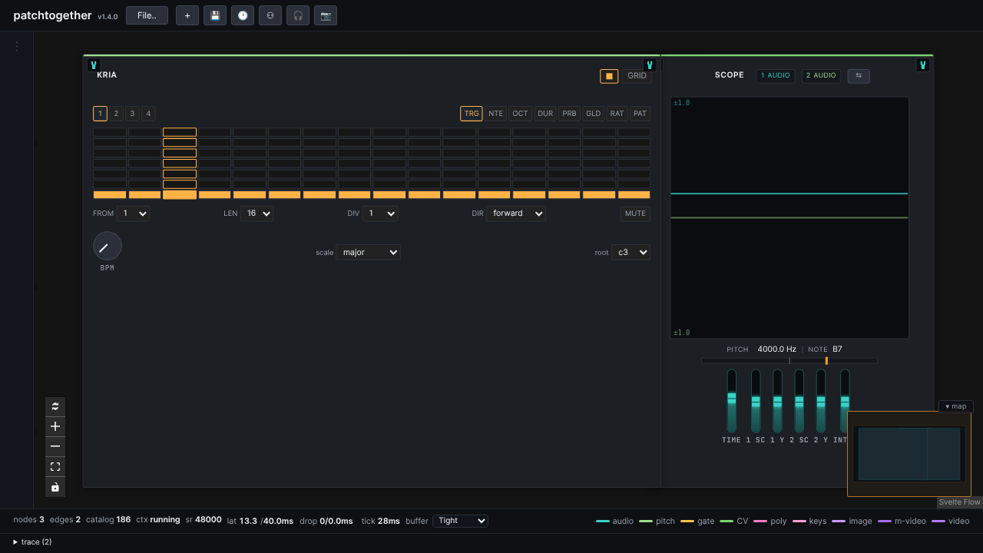The width and height of the screenshot is (983, 553).
Task: Switch to the NTE page
Action: pyautogui.click(x=496, y=114)
